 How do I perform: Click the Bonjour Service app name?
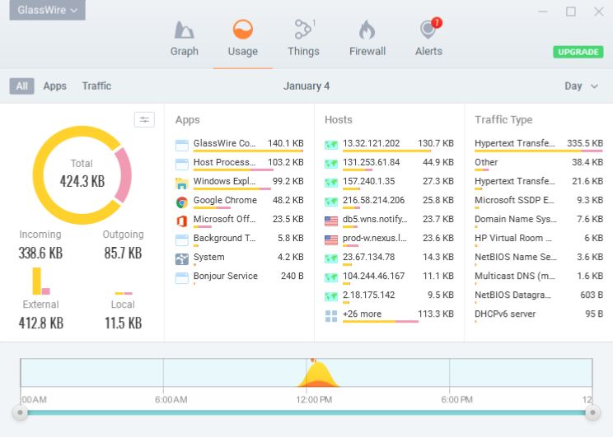(226, 276)
